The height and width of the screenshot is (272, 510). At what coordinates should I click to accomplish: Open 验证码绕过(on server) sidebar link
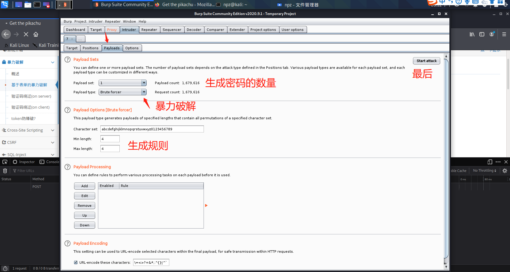tap(31, 96)
